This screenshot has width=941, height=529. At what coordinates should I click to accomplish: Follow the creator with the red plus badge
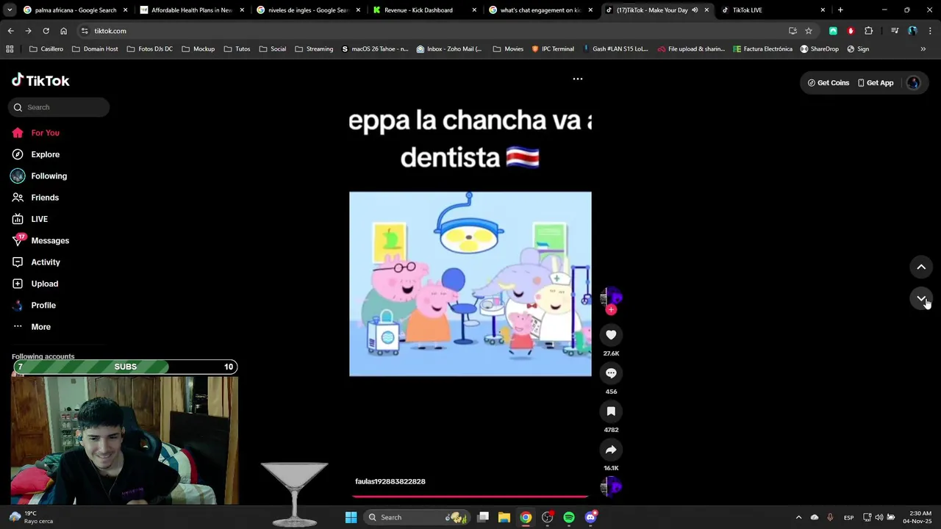611,309
